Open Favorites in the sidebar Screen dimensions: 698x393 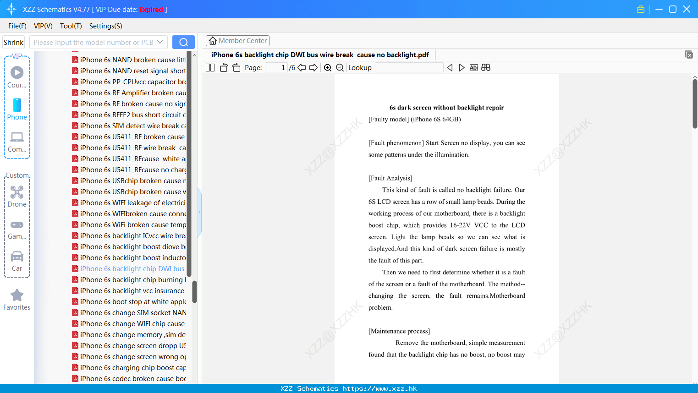click(x=17, y=300)
